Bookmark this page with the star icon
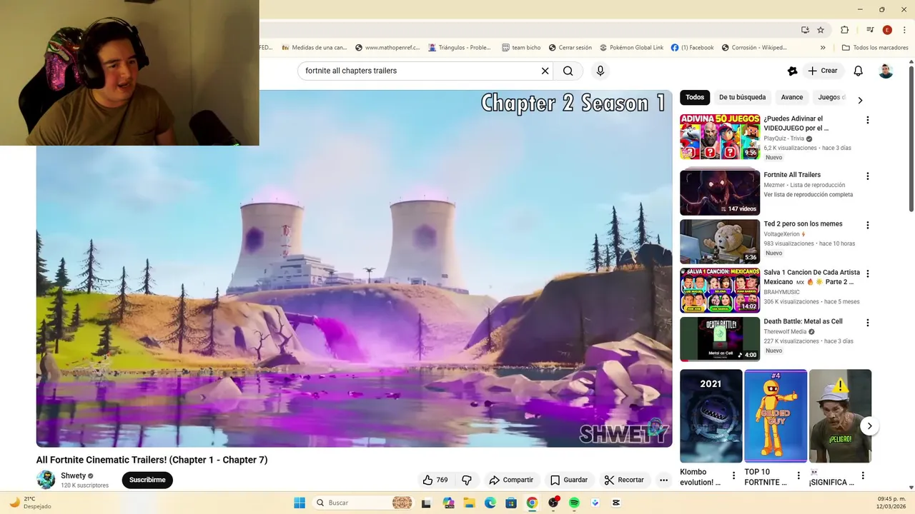915x514 pixels. tap(821, 30)
